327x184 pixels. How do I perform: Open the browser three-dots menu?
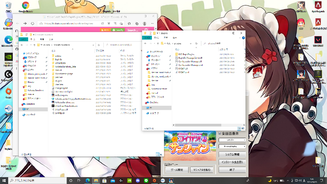[153, 24]
